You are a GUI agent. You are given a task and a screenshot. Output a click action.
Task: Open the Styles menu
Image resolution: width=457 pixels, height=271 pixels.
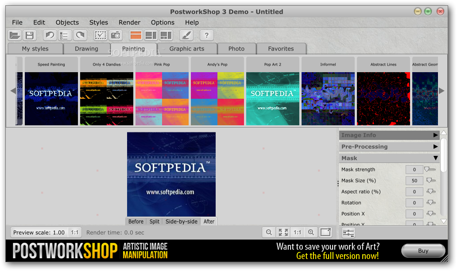click(98, 23)
